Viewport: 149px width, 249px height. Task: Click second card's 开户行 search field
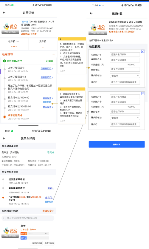click(x=125, y=124)
